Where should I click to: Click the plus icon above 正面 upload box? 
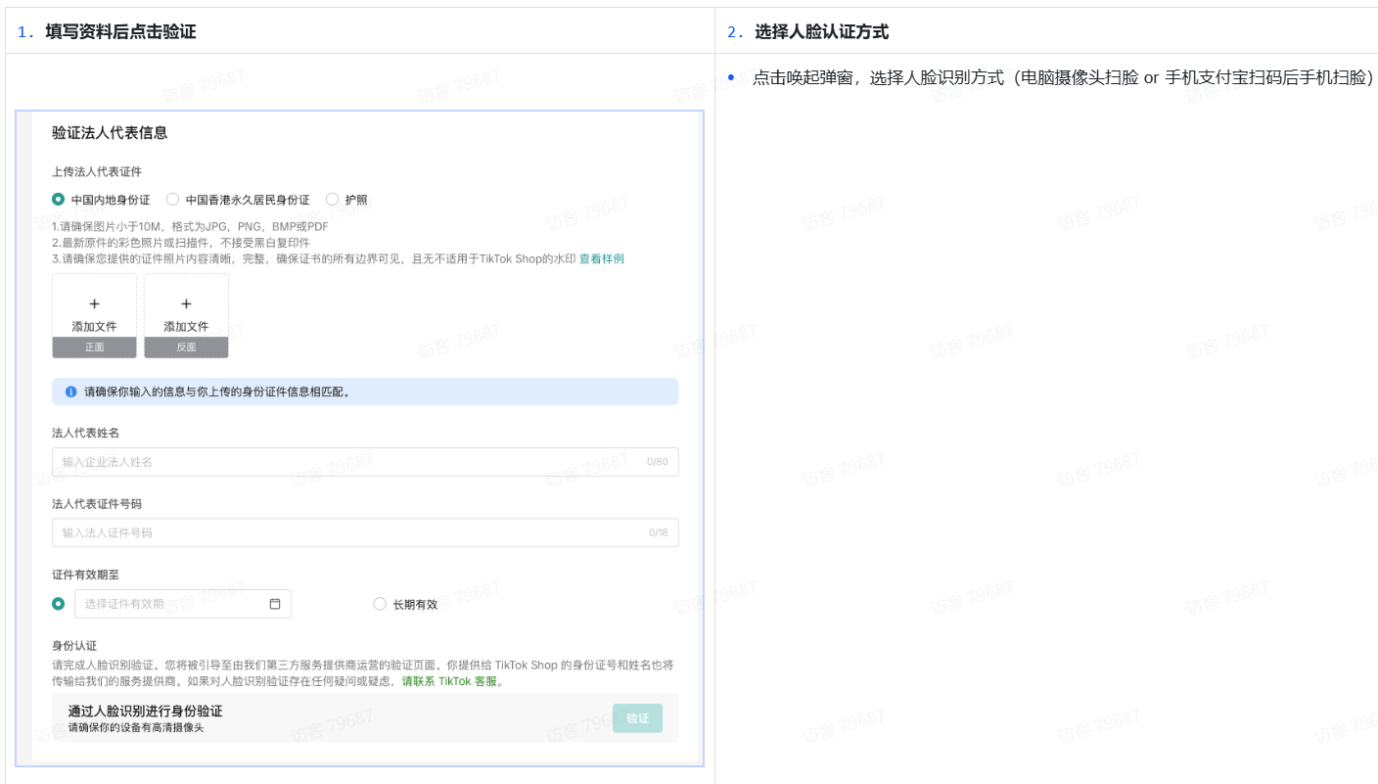[94, 304]
